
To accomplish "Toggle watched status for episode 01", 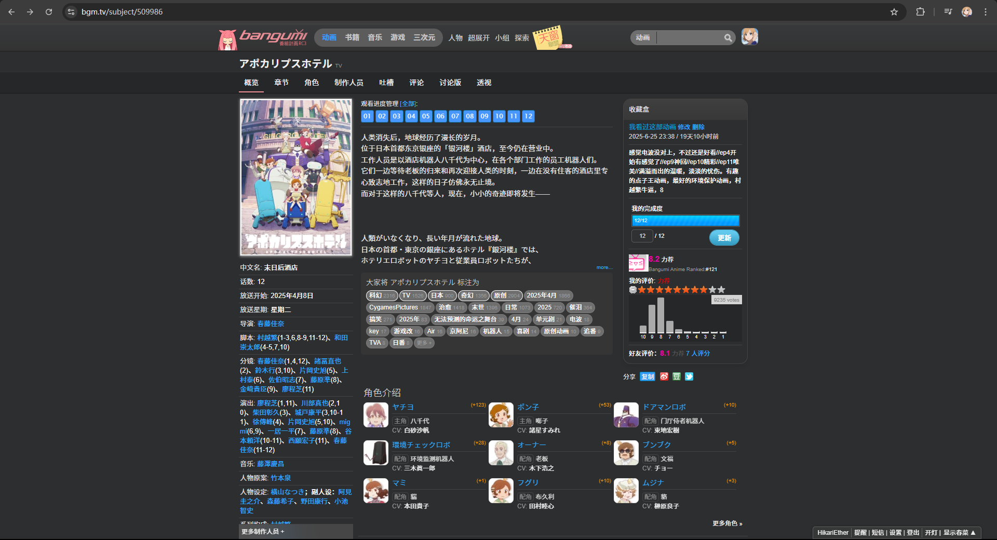I will pyautogui.click(x=367, y=116).
